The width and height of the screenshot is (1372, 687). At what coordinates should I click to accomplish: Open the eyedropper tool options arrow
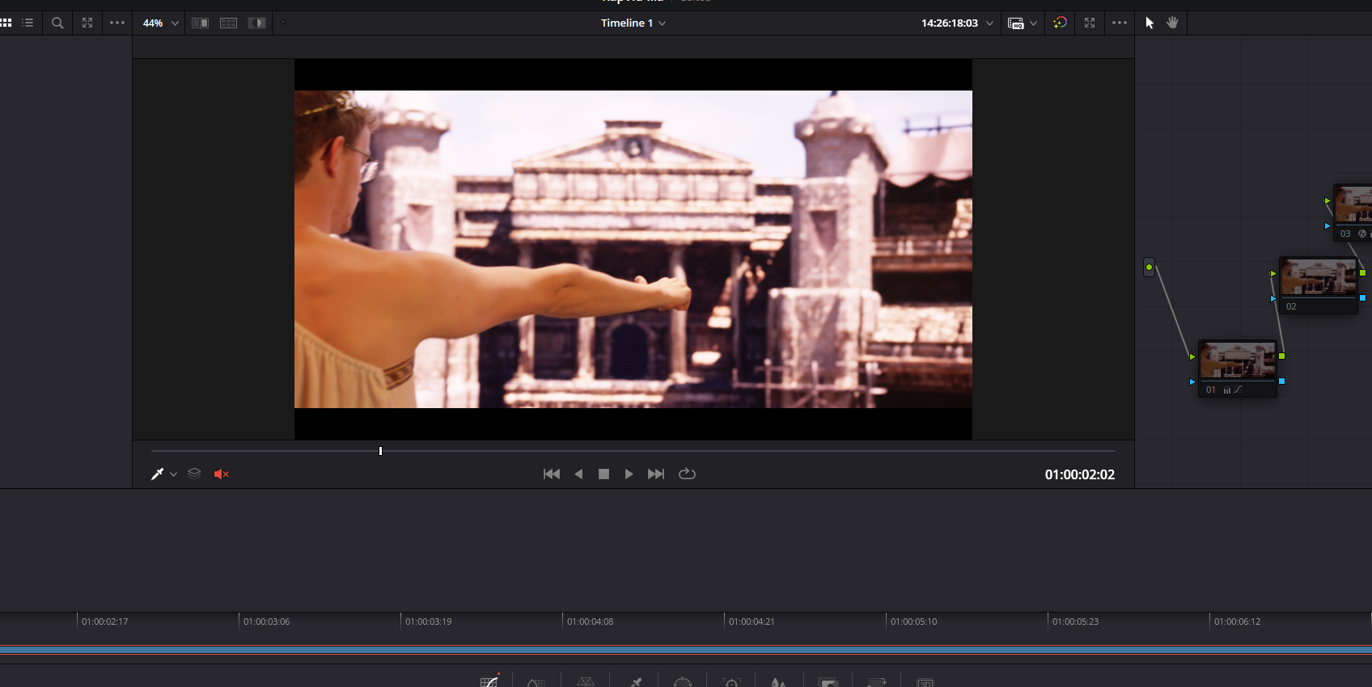[173, 474]
